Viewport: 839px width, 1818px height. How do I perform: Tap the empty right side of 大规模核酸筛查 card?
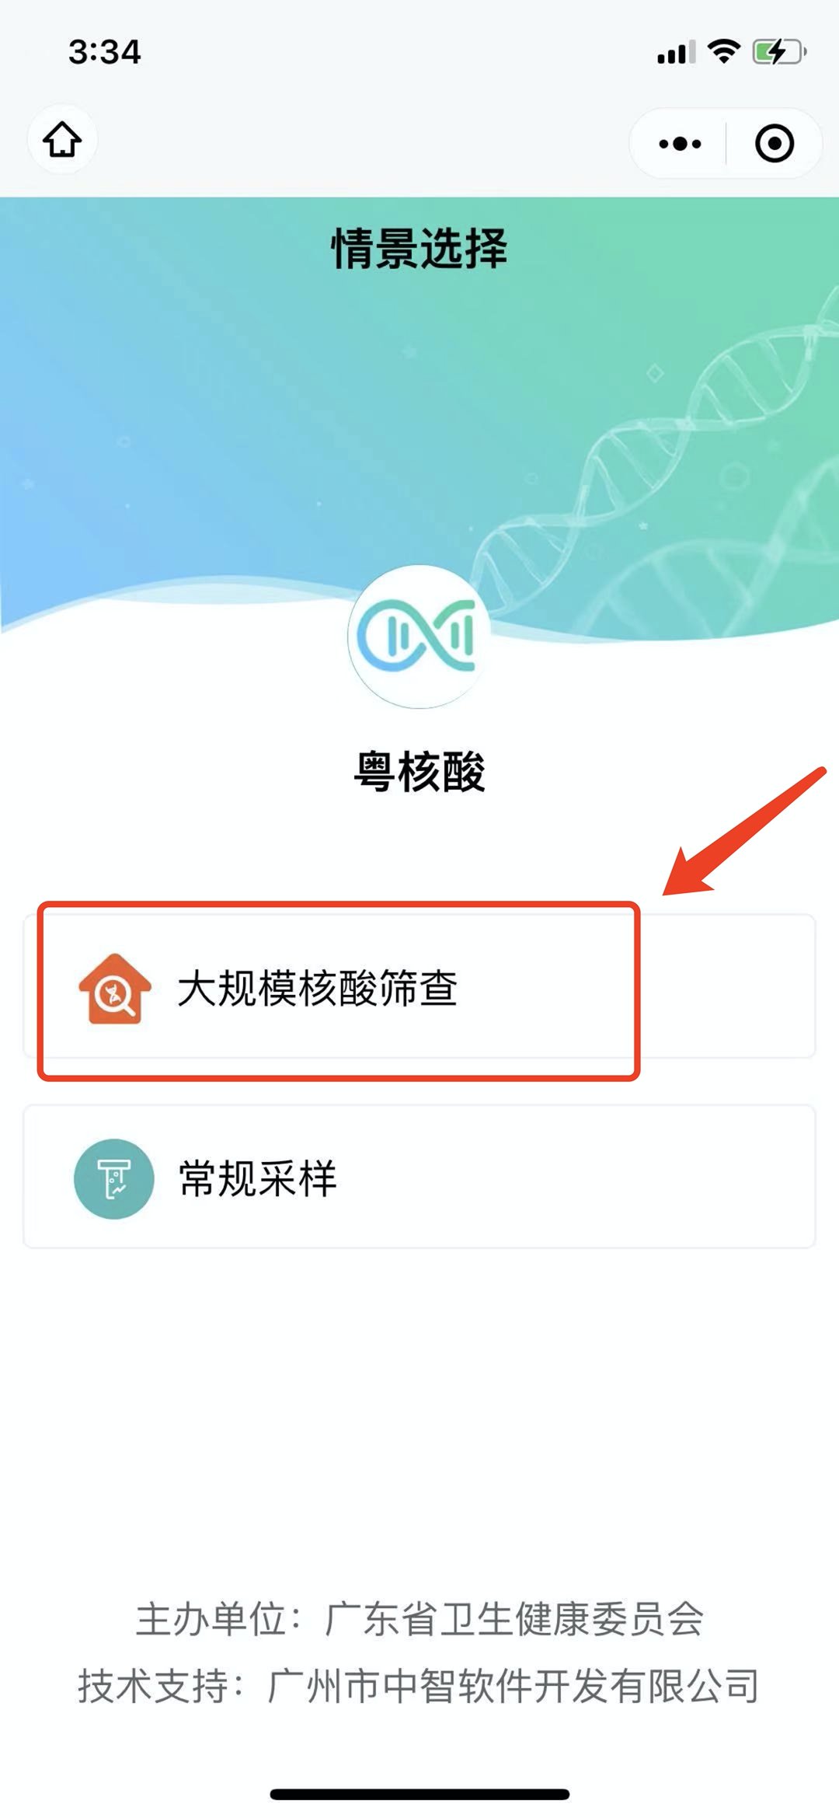[726, 986]
